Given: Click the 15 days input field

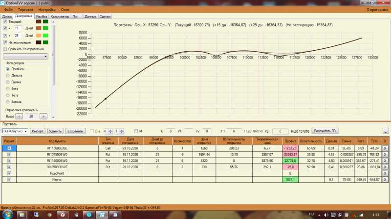Looking at the screenshot, I should (x=18, y=28).
